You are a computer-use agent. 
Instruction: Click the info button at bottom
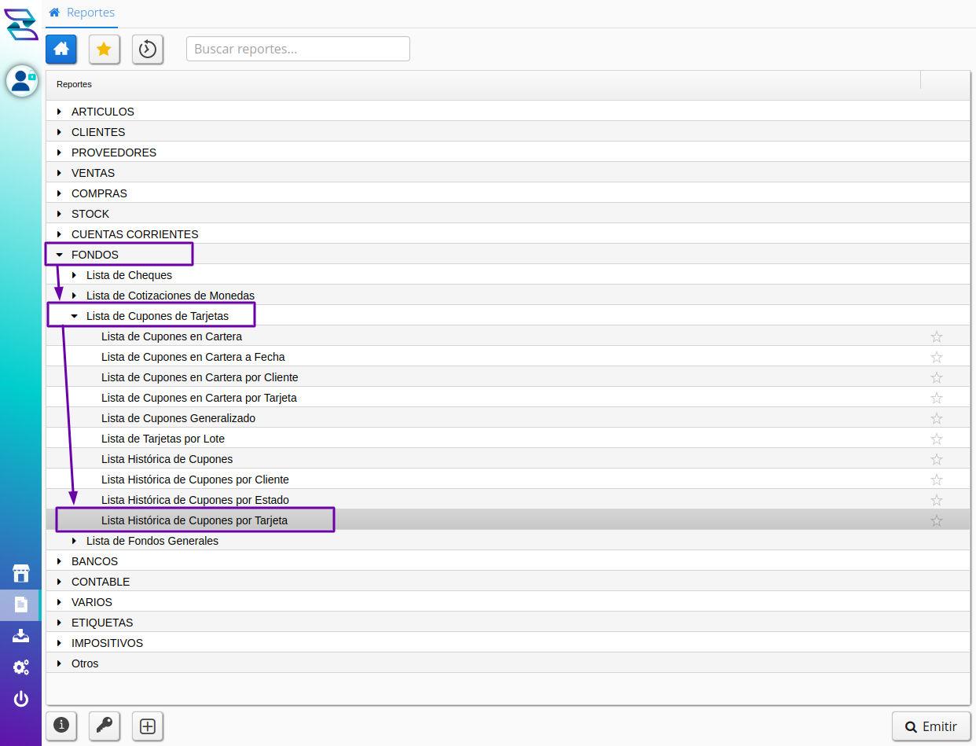coord(61,726)
